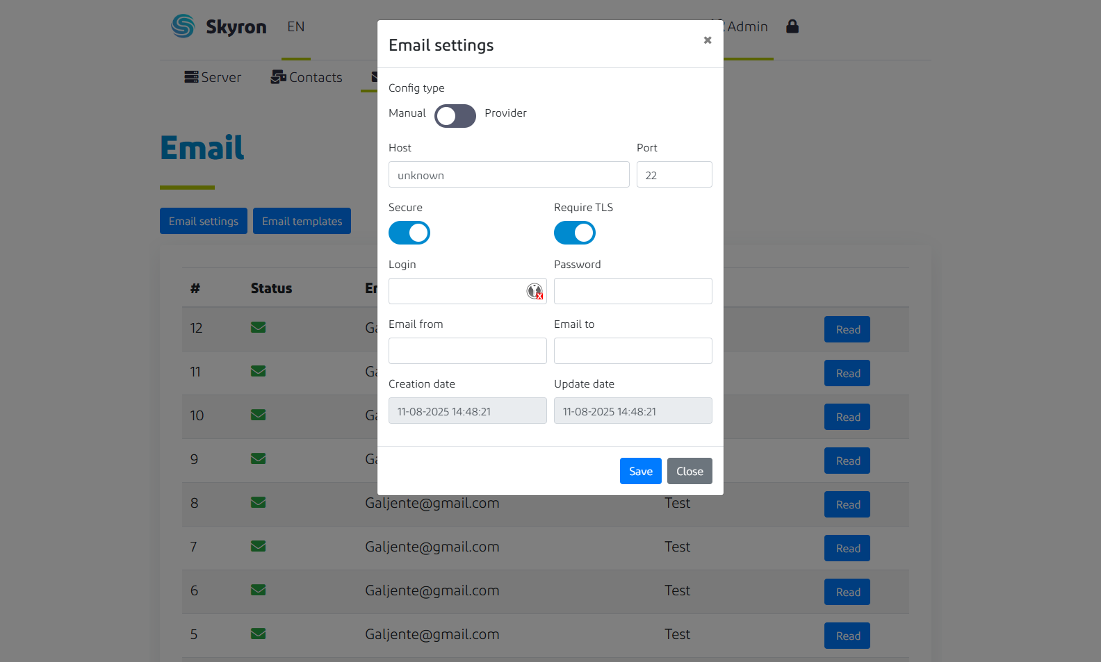Click the green envelope status in row 5
The image size is (1101, 662).
259,634
